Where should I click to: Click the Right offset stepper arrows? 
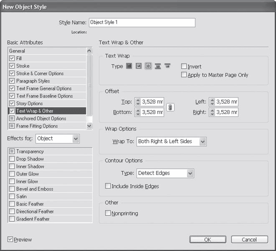(212, 112)
